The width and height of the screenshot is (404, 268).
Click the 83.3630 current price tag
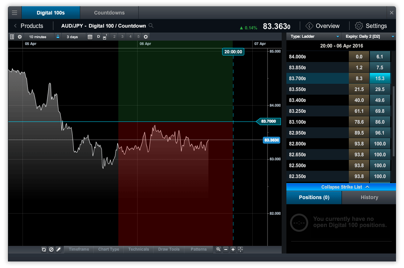point(272,140)
